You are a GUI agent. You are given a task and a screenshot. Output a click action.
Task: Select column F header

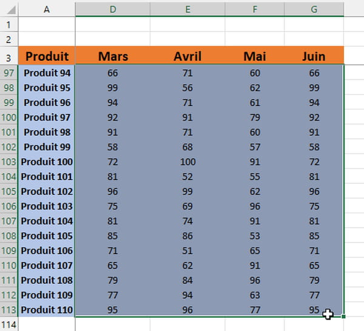[x=255, y=9]
